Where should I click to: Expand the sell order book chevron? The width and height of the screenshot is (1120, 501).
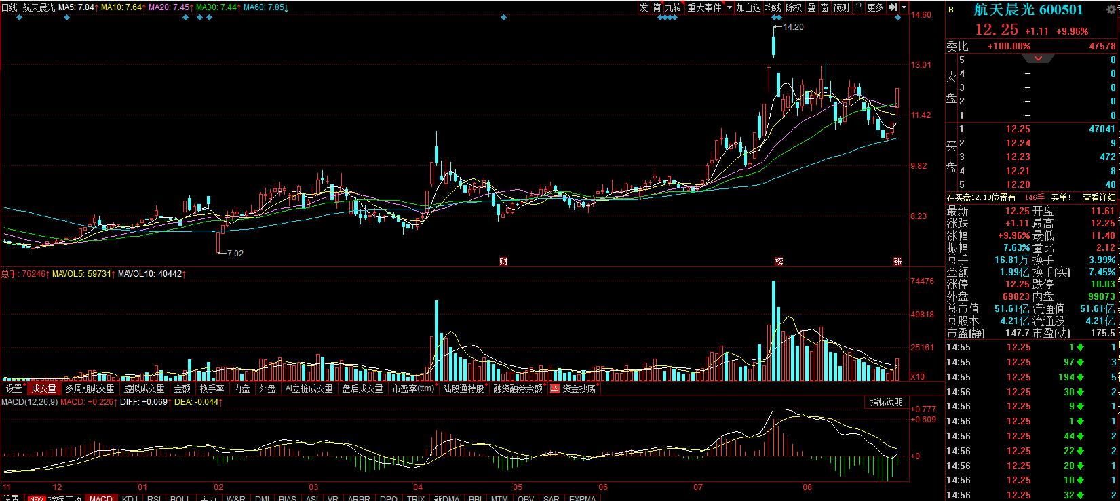click(x=1038, y=59)
